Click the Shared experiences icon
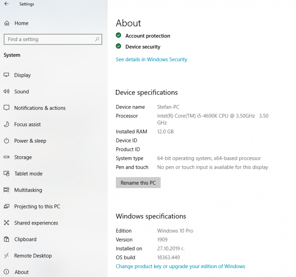The width and height of the screenshot is (296, 277). pos(6,223)
